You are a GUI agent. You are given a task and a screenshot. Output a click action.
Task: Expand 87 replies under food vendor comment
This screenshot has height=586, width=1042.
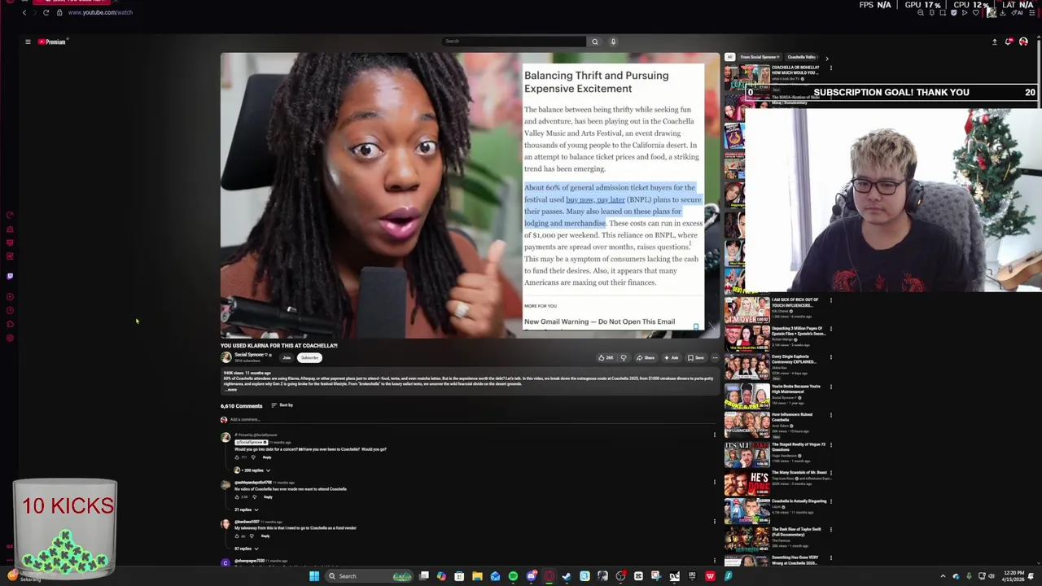click(x=246, y=549)
